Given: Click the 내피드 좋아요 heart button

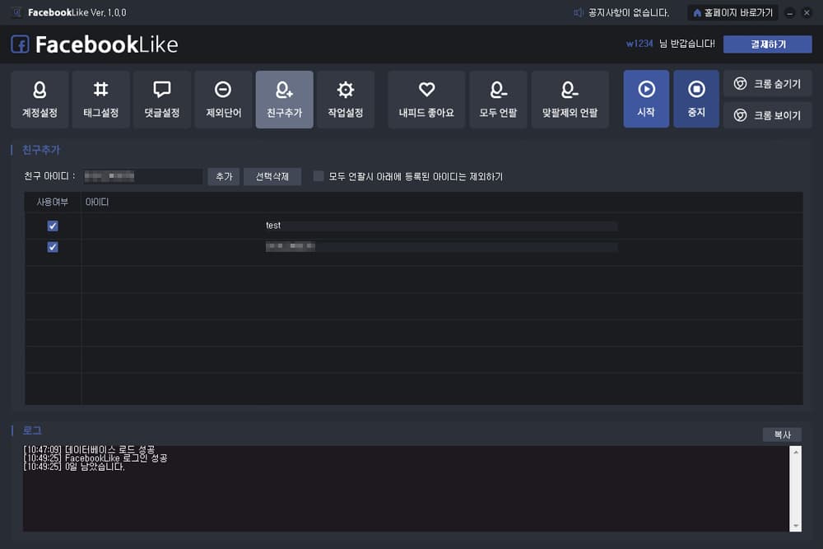Looking at the screenshot, I should (426, 100).
